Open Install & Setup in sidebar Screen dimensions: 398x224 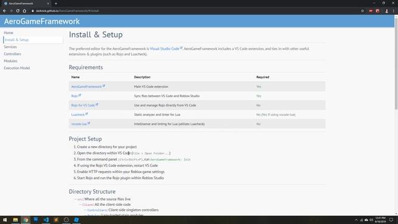[x=17, y=40]
